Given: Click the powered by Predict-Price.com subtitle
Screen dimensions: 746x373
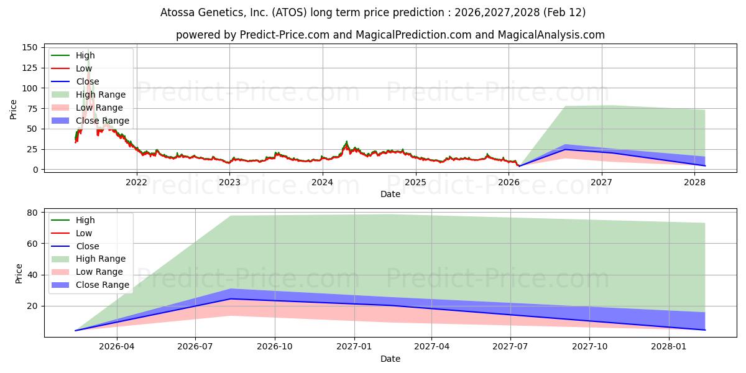Looking at the screenshot, I should pos(390,35).
